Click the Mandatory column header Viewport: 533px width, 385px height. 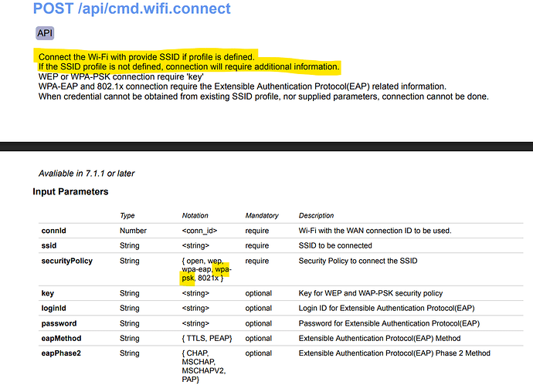click(262, 216)
